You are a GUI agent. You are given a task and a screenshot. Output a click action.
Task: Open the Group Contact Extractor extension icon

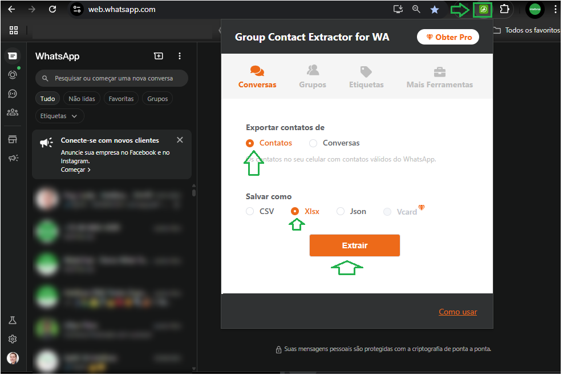(483, 9)
